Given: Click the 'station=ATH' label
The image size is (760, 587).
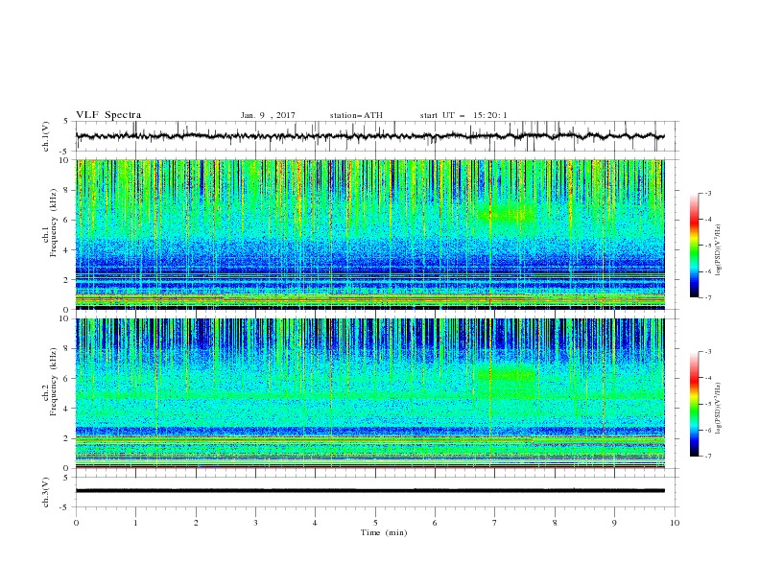Looking at the screenshot, I should point(356,115).
